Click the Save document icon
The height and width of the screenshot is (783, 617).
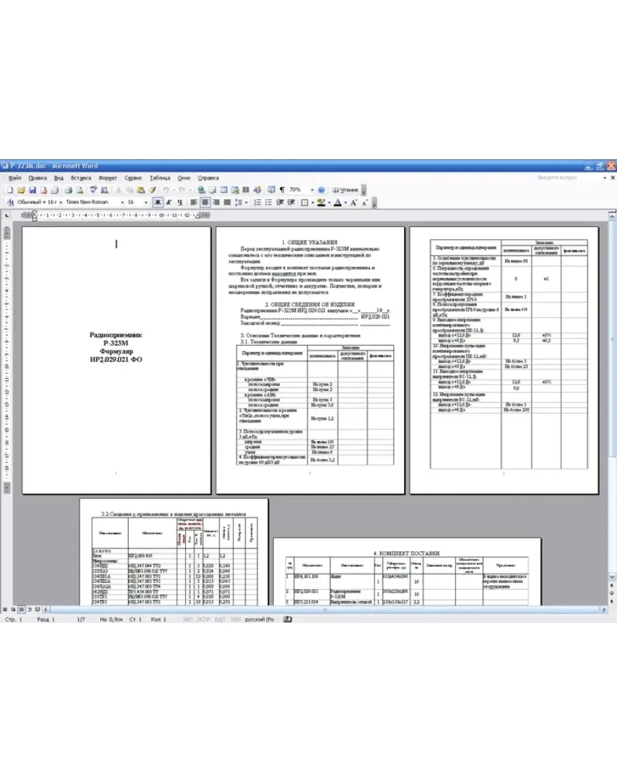[32, 190]
